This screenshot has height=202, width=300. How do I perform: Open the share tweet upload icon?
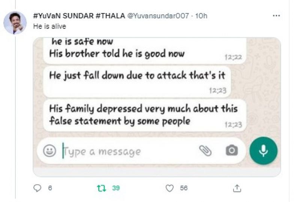237,188
